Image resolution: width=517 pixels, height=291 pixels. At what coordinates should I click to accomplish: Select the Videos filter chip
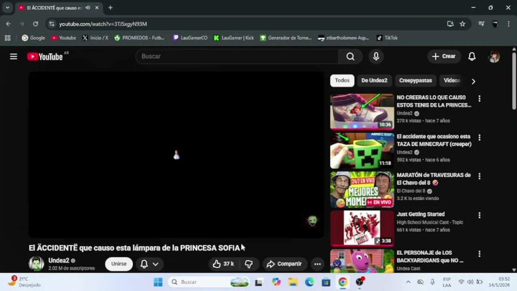[452, 80]
